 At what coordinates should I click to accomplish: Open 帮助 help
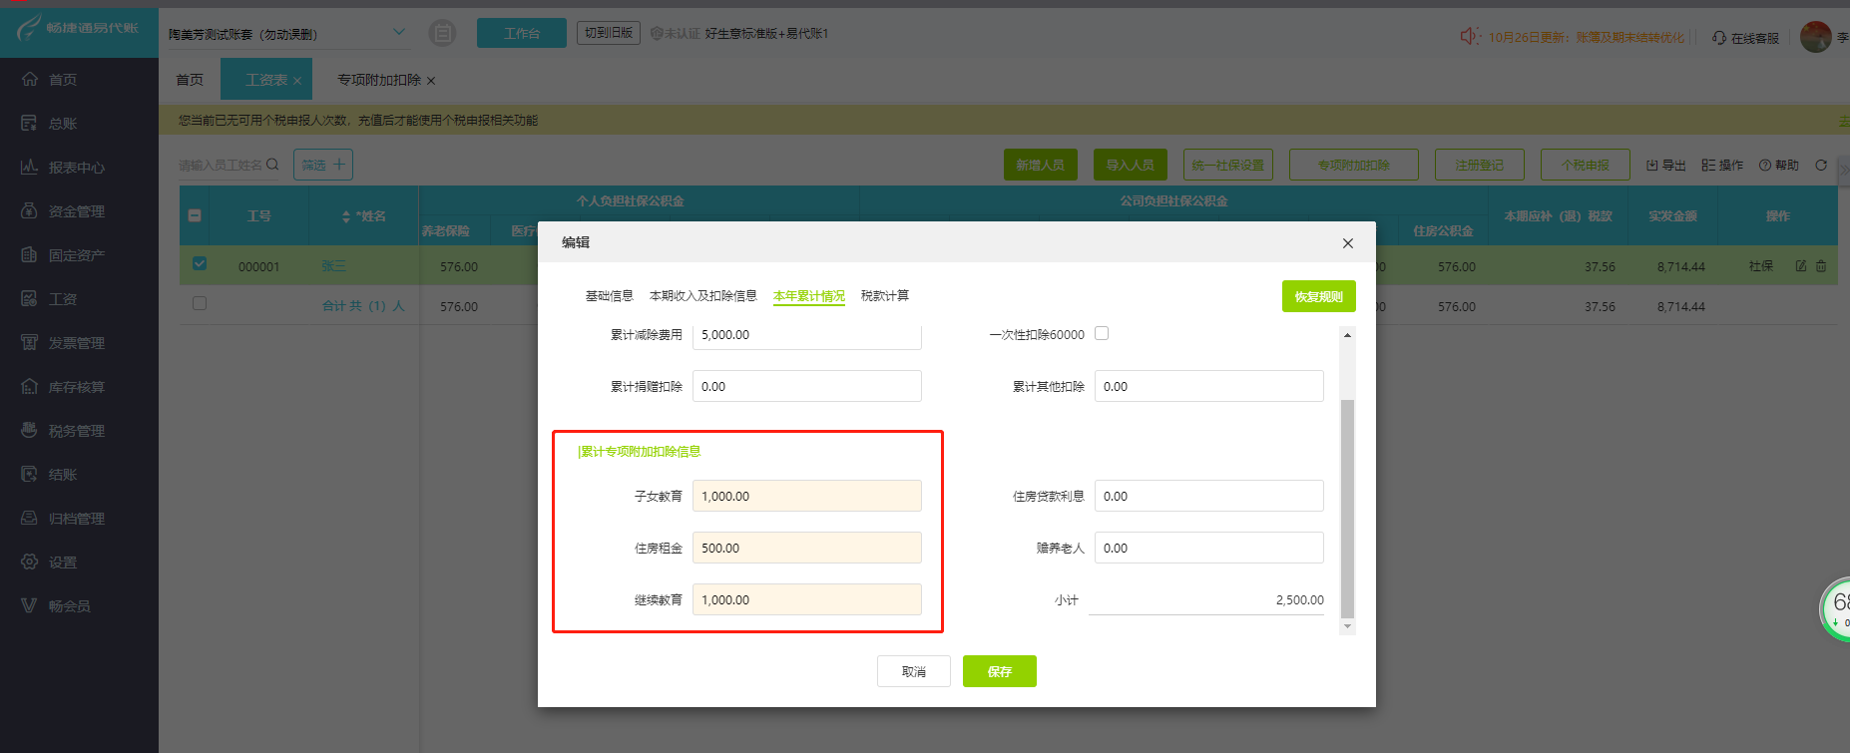click(x=1779, y=165)
